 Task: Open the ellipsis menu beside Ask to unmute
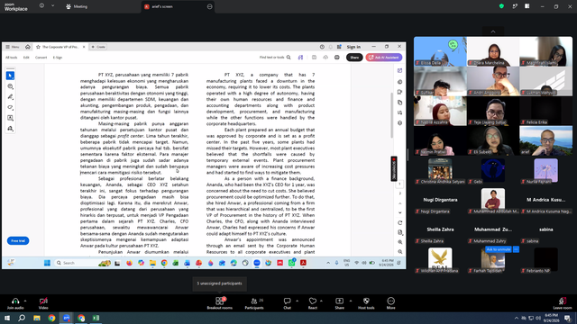pos(516,249)
